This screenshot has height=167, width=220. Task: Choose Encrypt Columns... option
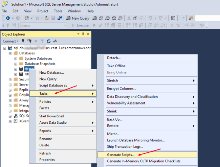tap(147, 89)
